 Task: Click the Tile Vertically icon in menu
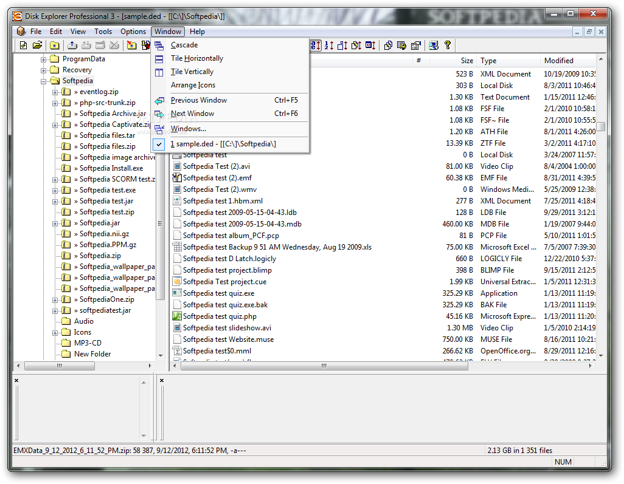(x=159, y=72)
